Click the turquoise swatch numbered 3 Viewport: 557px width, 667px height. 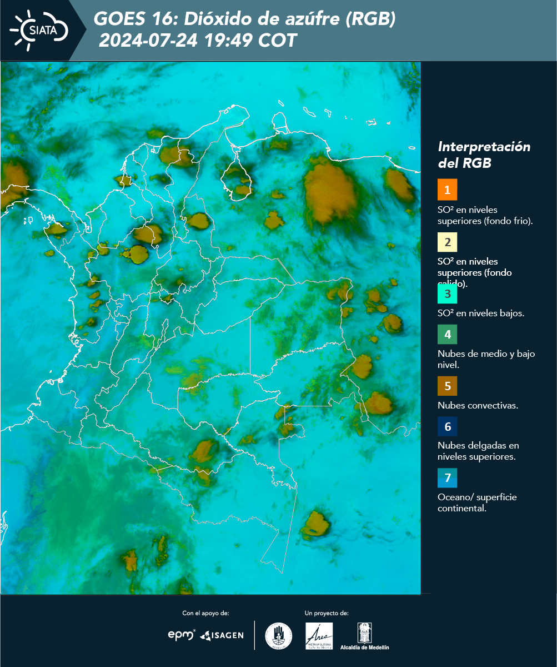[447, 293]
